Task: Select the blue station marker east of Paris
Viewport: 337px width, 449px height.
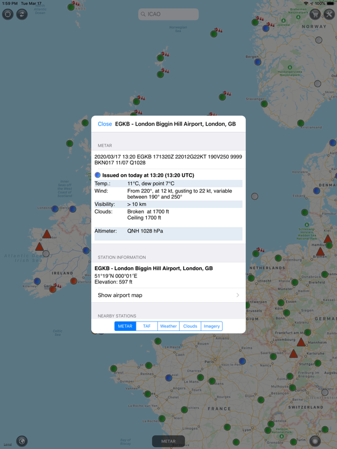Action: (242, 361)
